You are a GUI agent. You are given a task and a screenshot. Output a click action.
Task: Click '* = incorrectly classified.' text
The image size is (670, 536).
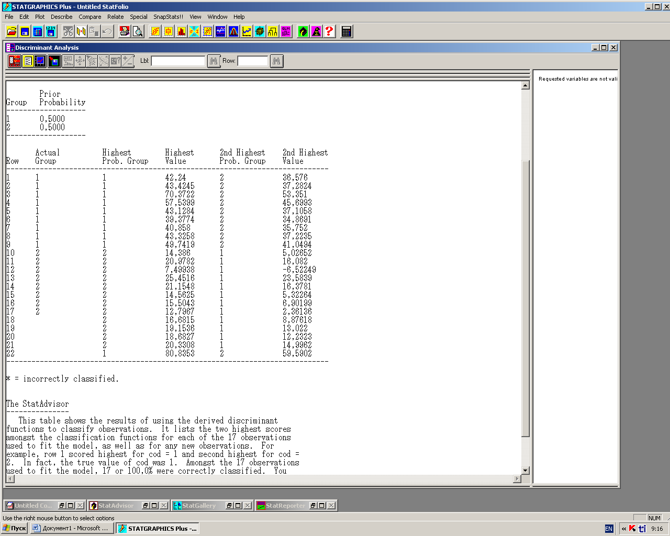(62, 379)
